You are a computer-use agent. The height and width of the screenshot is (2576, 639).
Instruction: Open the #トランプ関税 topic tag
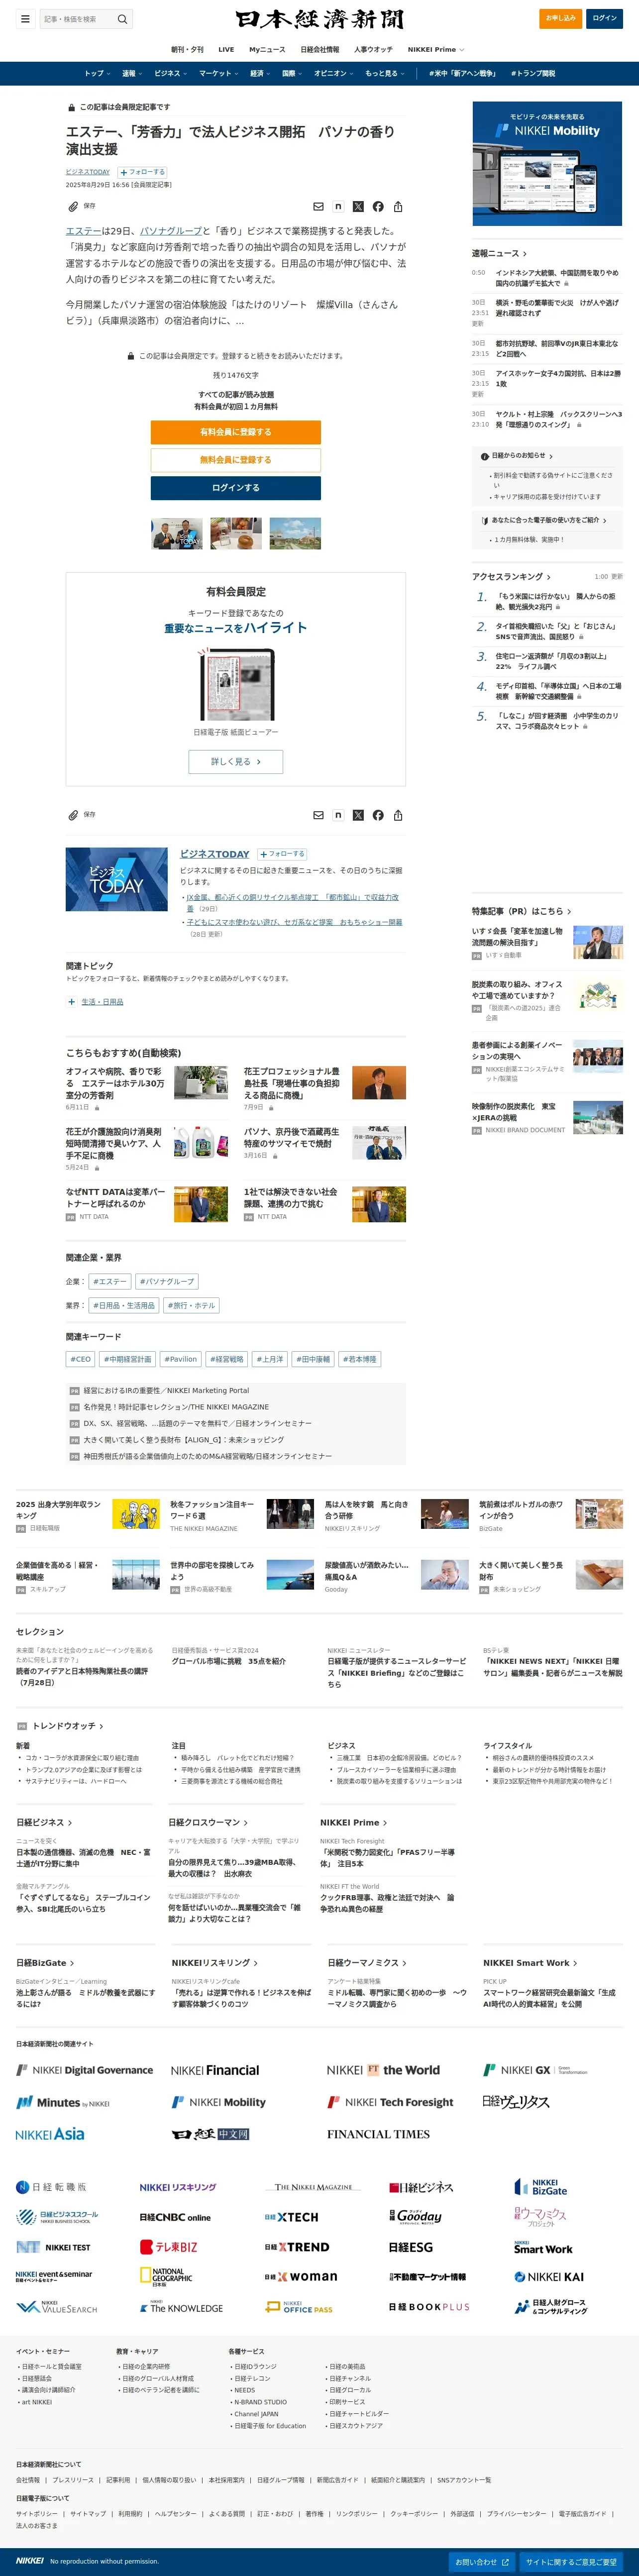[533, 74]
